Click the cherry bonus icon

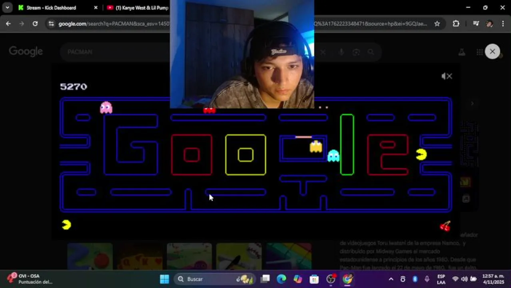pyautogui.click(x=445, y=226)
